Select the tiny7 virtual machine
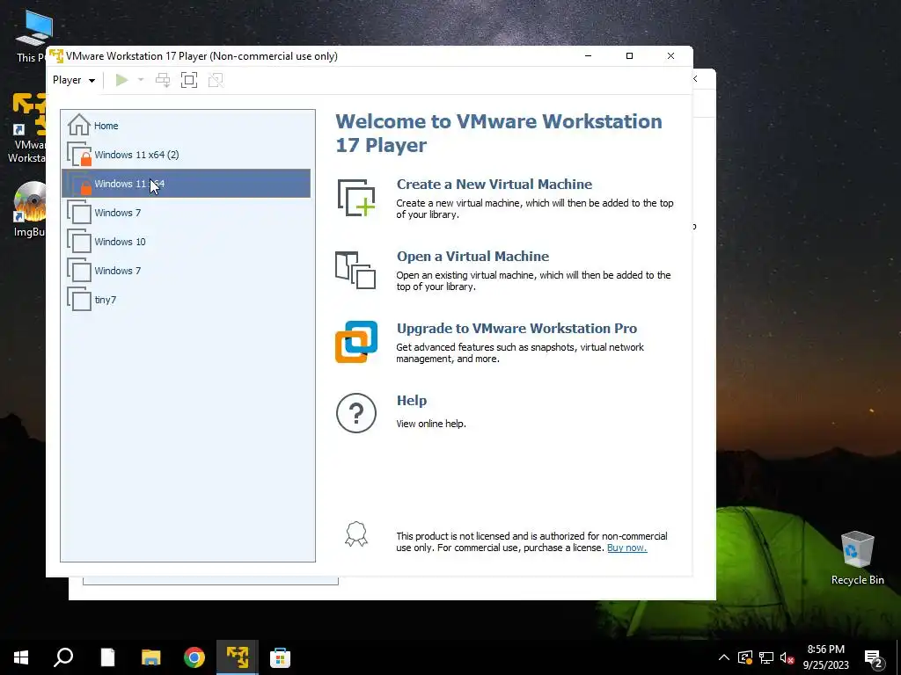Viewport: 901px width, 675px height. [187, 300]
